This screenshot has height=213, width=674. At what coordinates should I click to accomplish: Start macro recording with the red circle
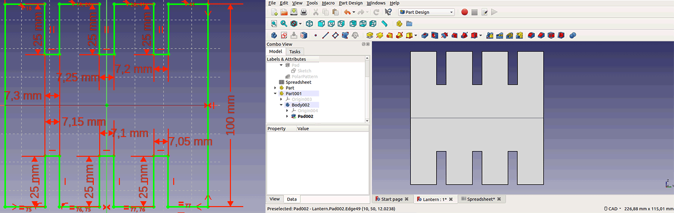(464, 12)
